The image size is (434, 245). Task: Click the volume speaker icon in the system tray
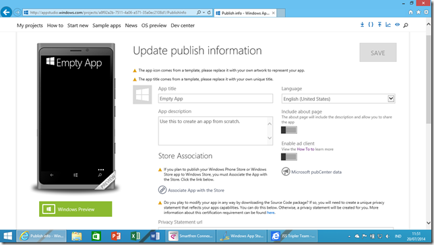[387, 236]
